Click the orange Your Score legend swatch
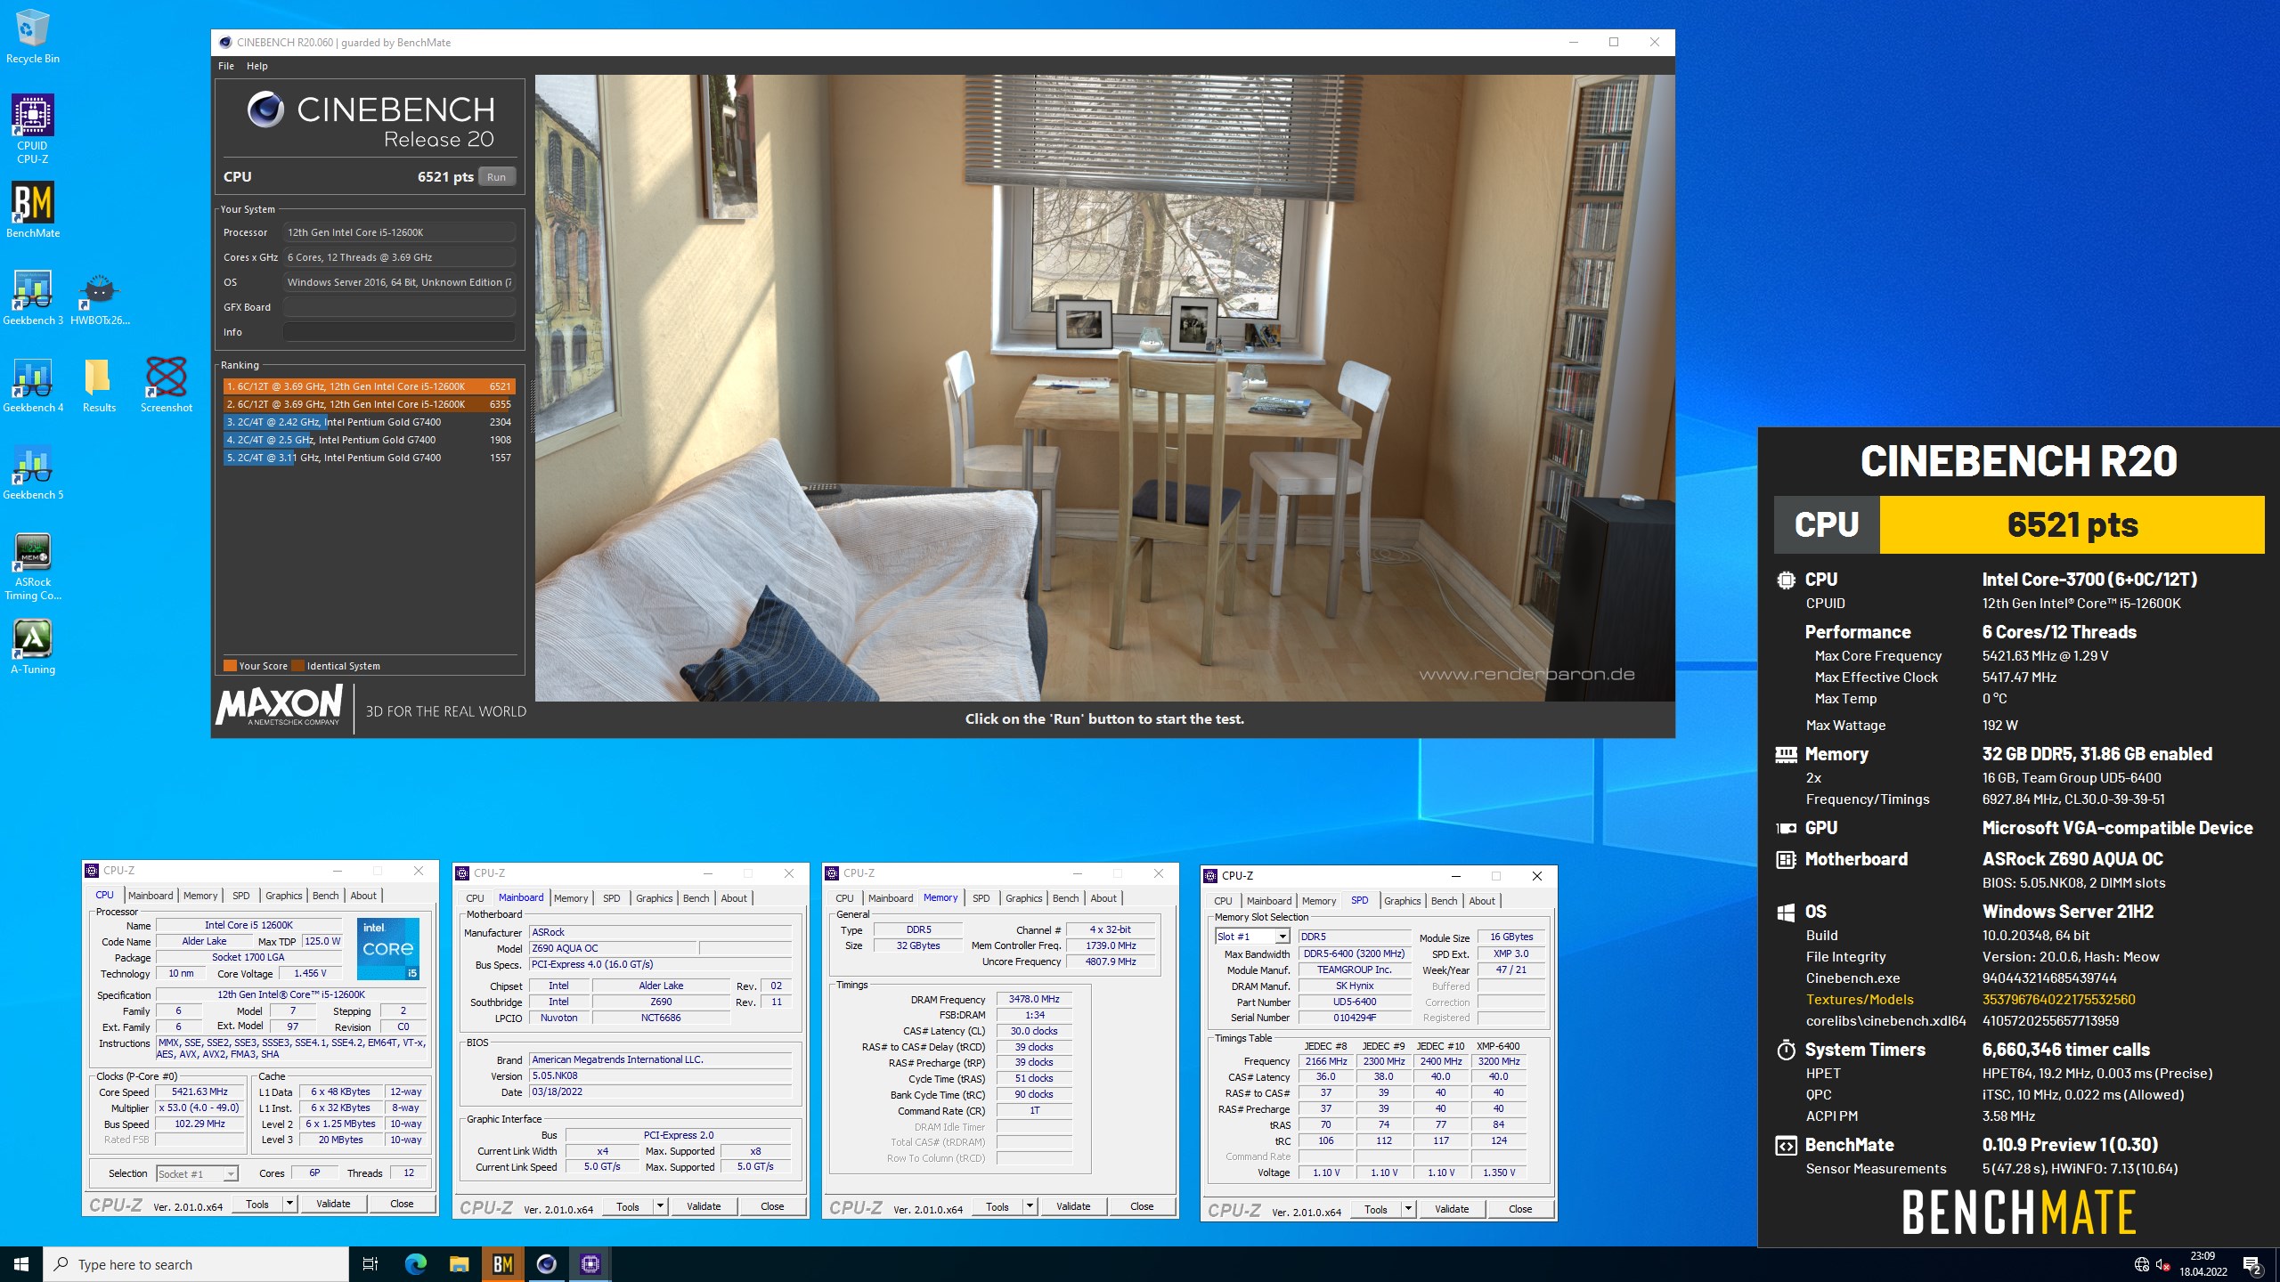Viewport: 2280px width, 1282px height. pos(230,666)
